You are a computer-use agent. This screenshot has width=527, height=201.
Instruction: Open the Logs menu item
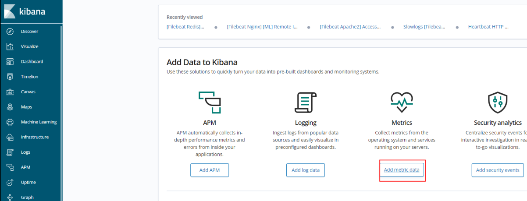25,152
